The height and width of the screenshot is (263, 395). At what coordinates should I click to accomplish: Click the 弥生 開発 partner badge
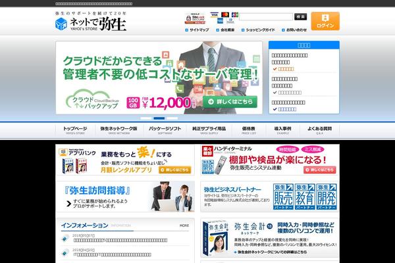click(327, 197)
